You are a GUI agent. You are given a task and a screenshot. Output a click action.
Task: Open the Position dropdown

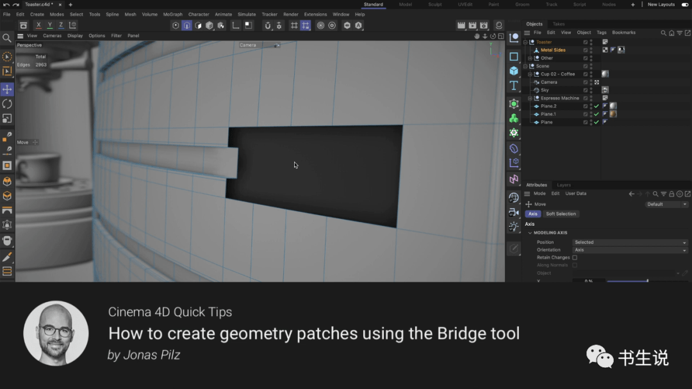click(630, 242)
